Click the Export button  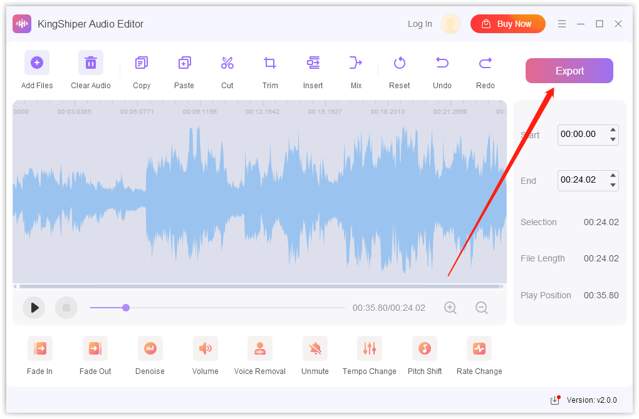(569, 71)
